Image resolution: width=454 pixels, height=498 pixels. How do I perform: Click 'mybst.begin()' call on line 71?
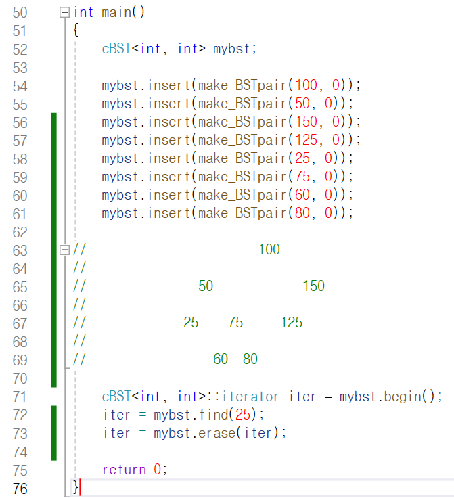[x=387, y=397]
